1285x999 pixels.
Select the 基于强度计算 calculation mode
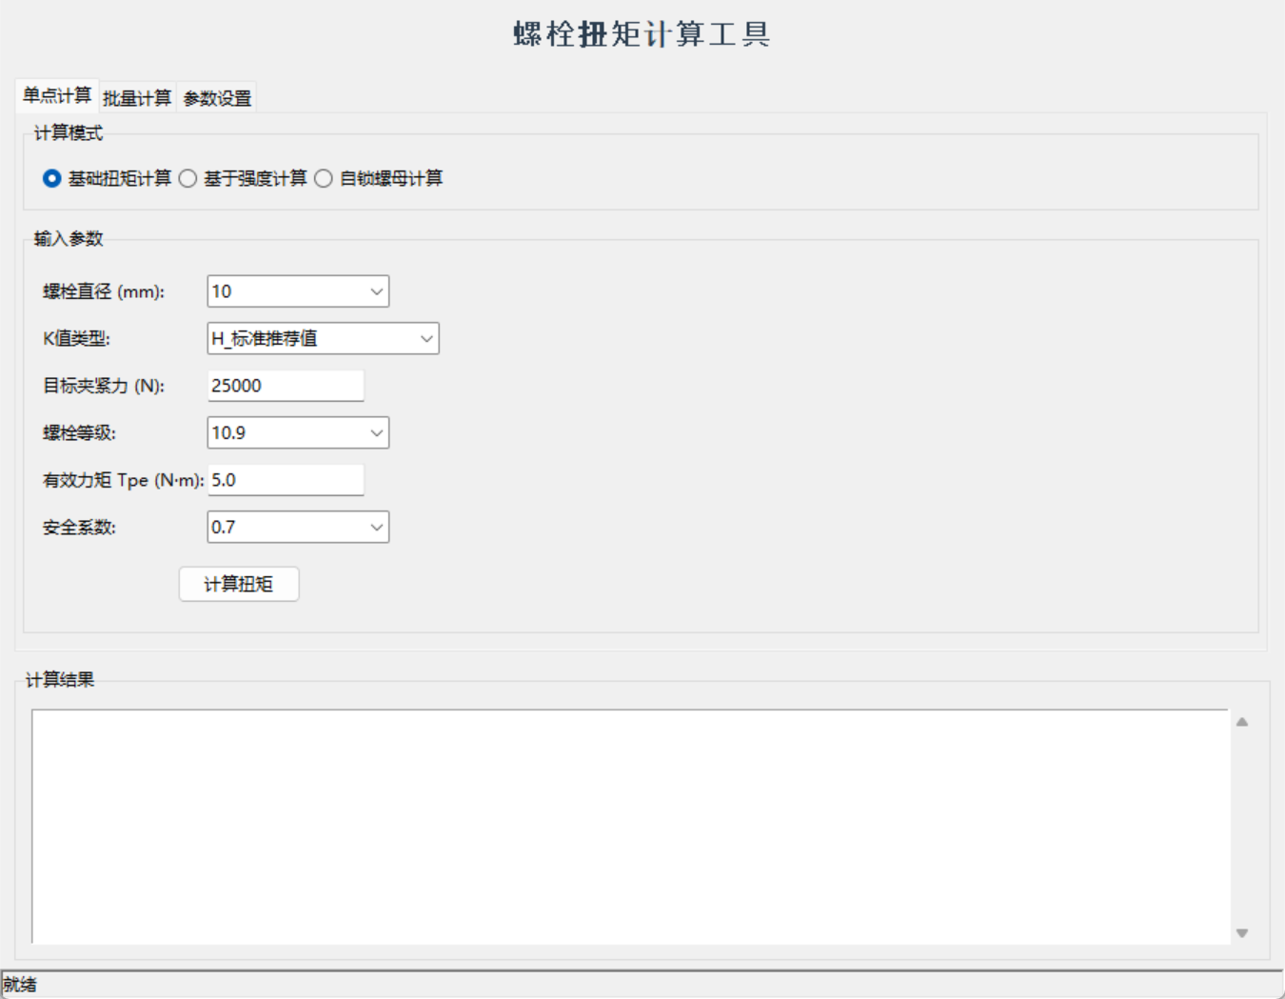[189, 178]
